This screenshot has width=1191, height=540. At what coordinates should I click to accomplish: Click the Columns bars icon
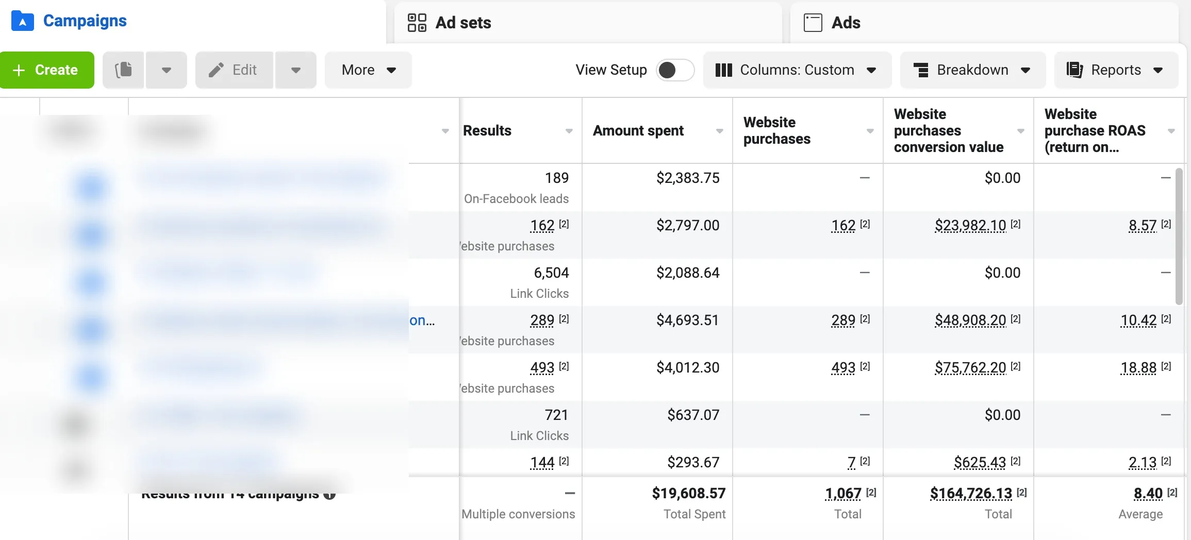point(723,70)
